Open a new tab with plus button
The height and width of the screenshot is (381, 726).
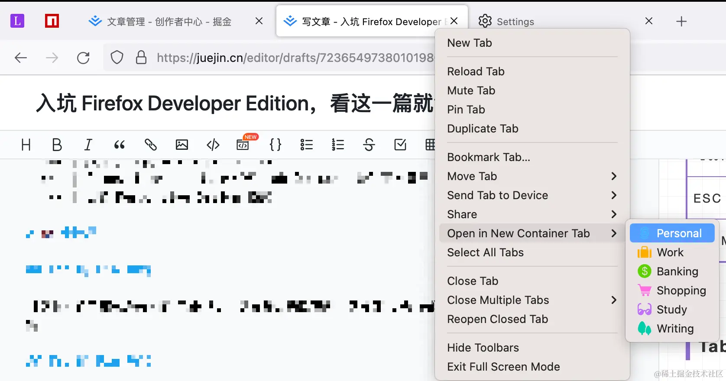point(681,21)
